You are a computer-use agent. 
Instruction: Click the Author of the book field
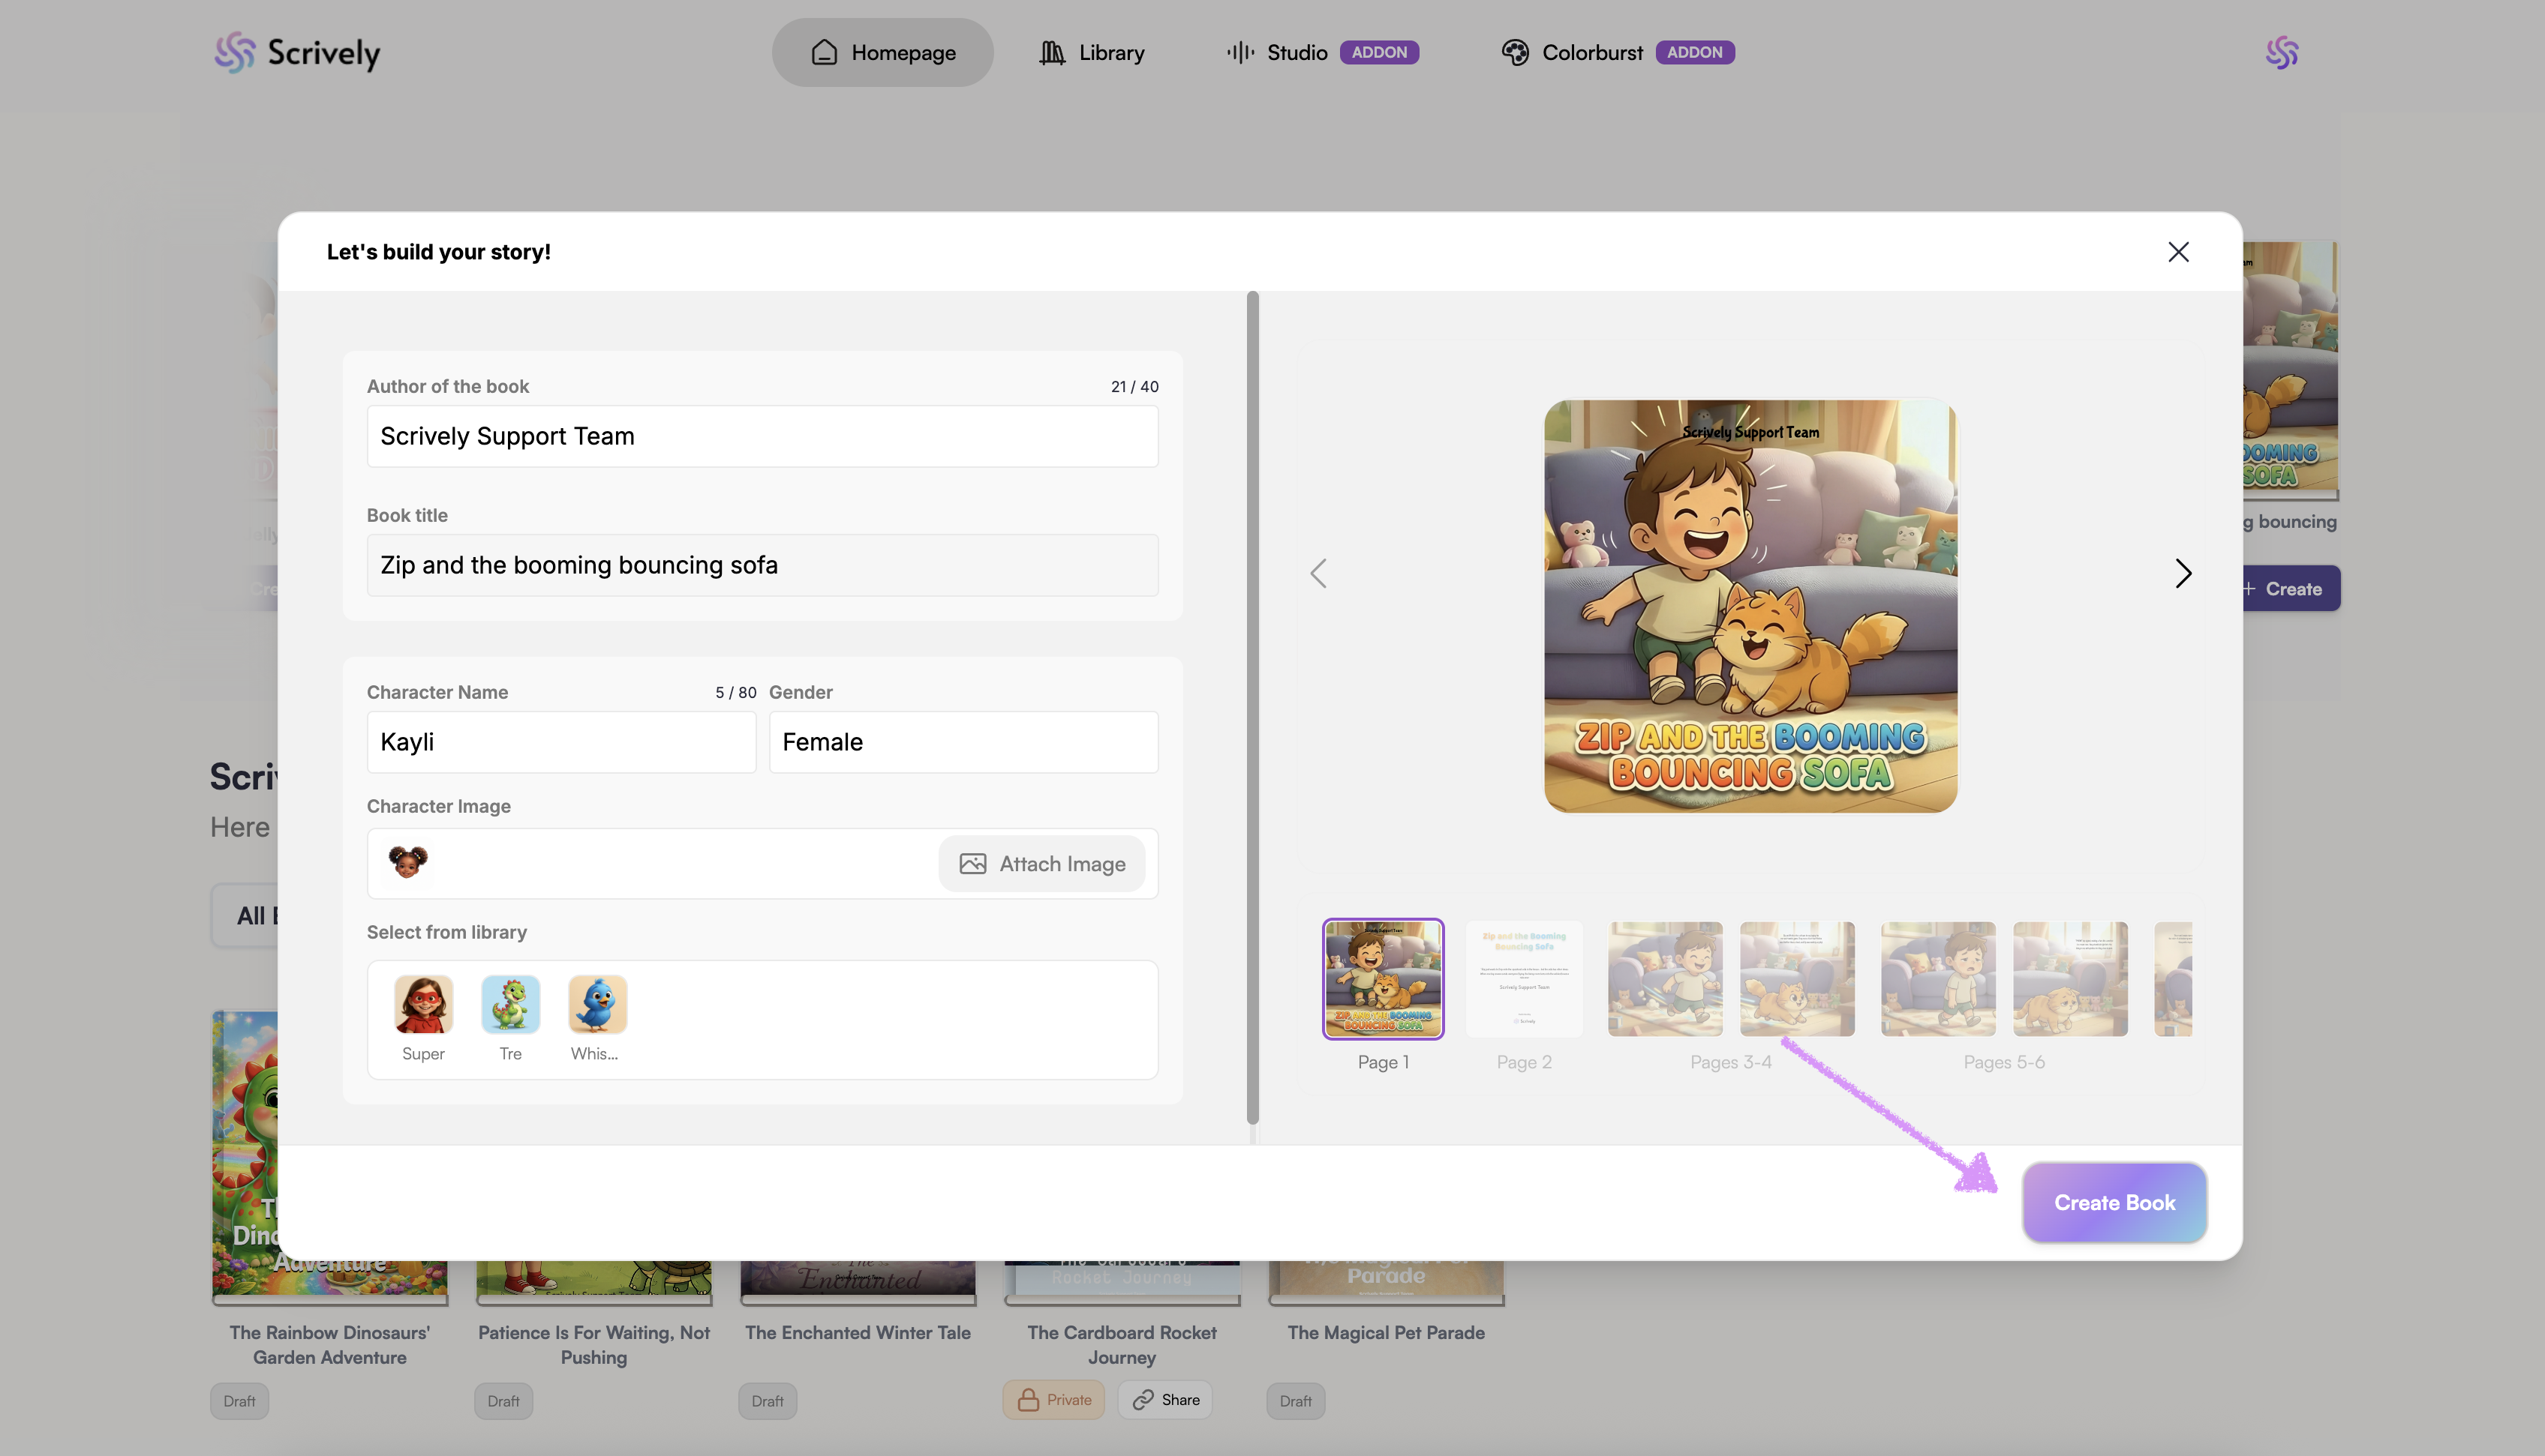click(762, 436)
